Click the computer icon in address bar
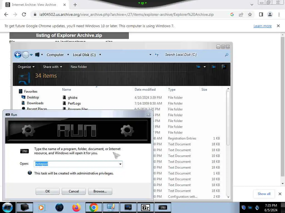The height and width of the screenshot is (213, 285). click(37, 55)
